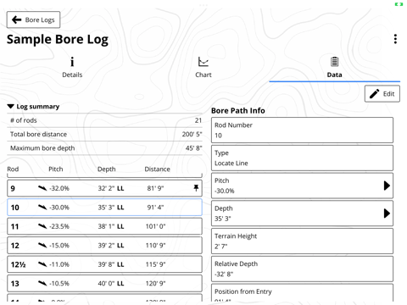Click distance 101' 0" in rod 11
This screenshot has width=407, height=305.
click(x=155, y=226)
